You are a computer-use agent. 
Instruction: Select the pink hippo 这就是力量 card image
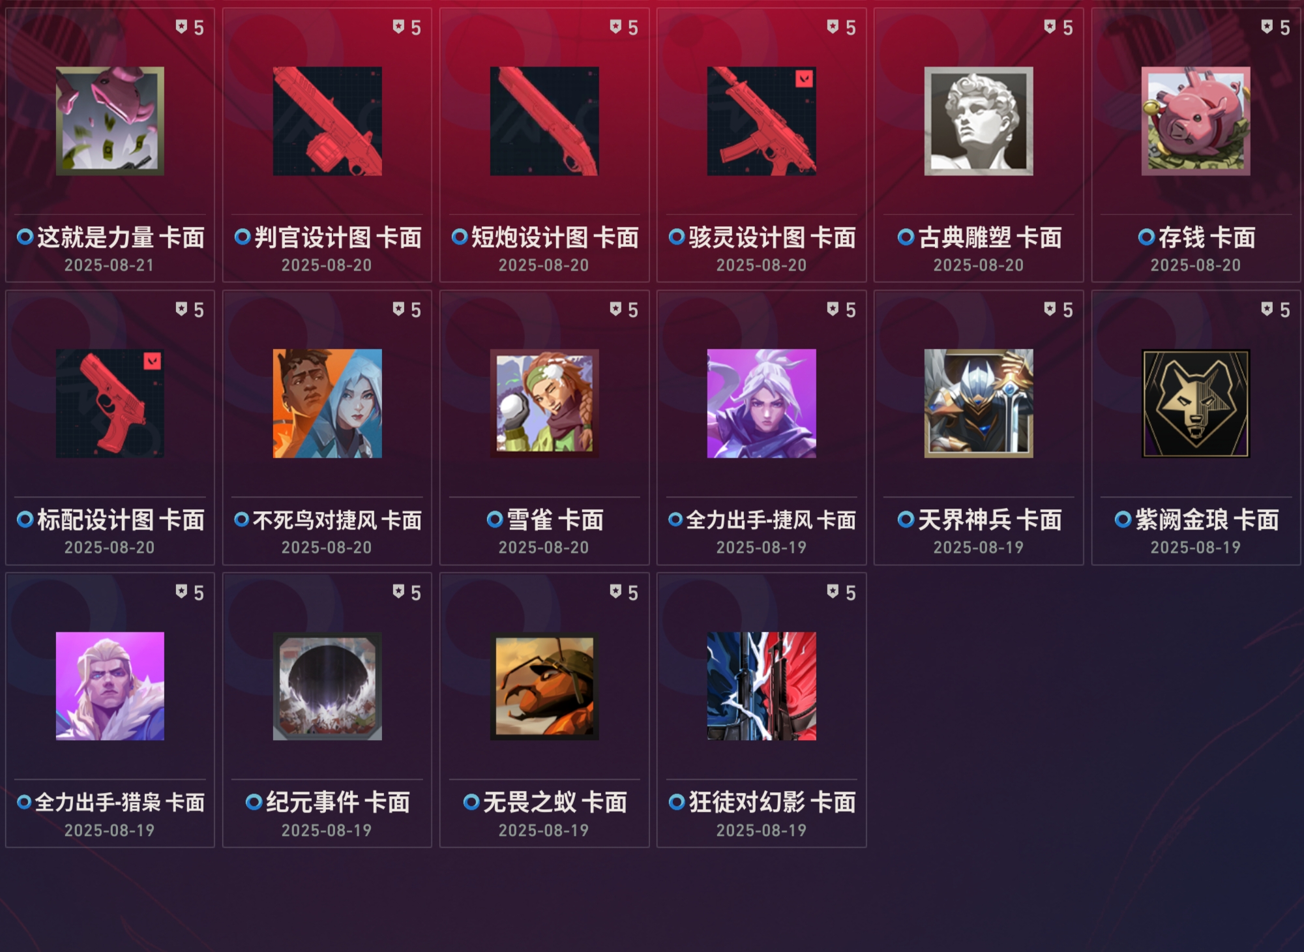110,121
